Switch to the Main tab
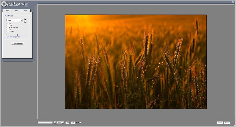This screenshot has width=236, height=127. tap(7, 10)
